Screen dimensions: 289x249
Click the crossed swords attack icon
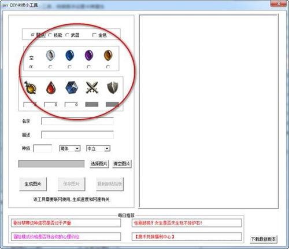tap(92, 87)
